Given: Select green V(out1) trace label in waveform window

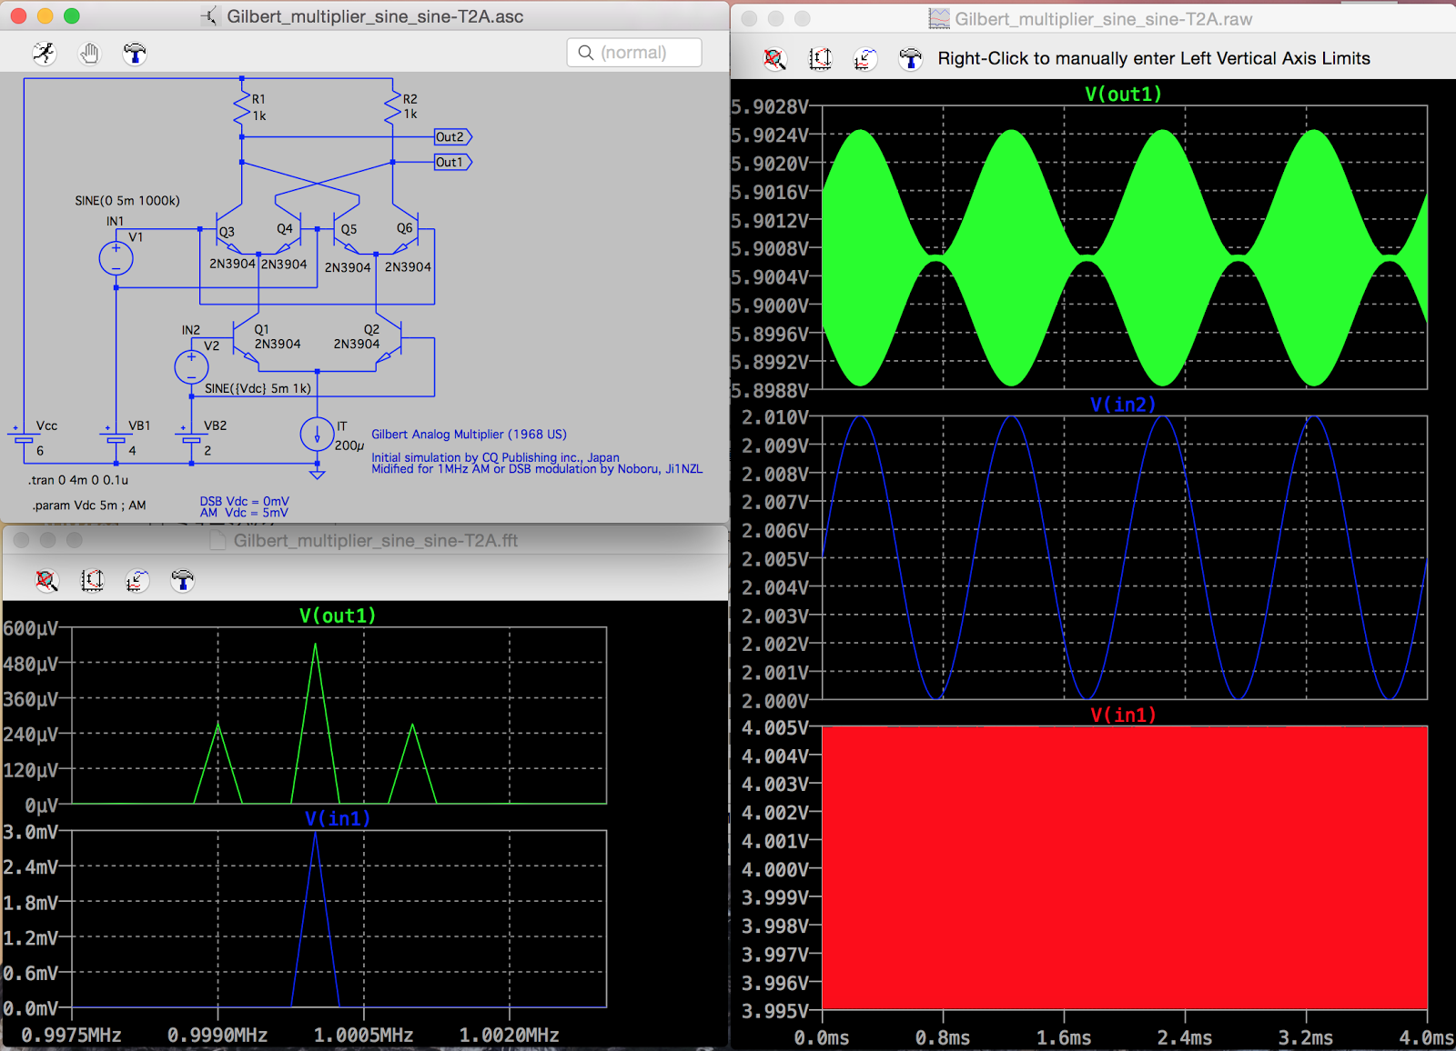Looking at the screenshot, I should click(1123, 94).
